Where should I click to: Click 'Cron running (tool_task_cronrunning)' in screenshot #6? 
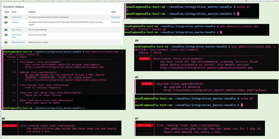48,126
